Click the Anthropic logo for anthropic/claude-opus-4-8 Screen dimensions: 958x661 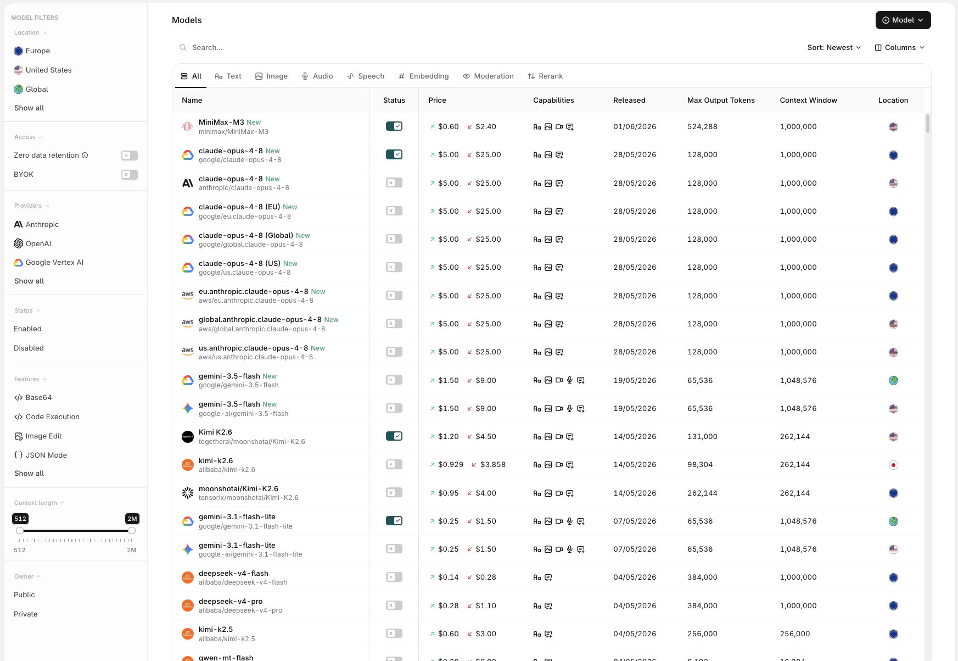pyautogui.click(x=187, y=183)
